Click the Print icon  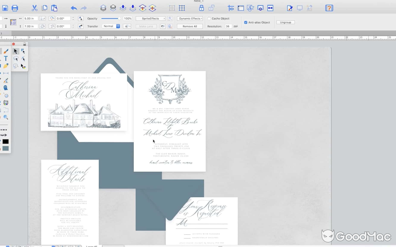[15, 8]
